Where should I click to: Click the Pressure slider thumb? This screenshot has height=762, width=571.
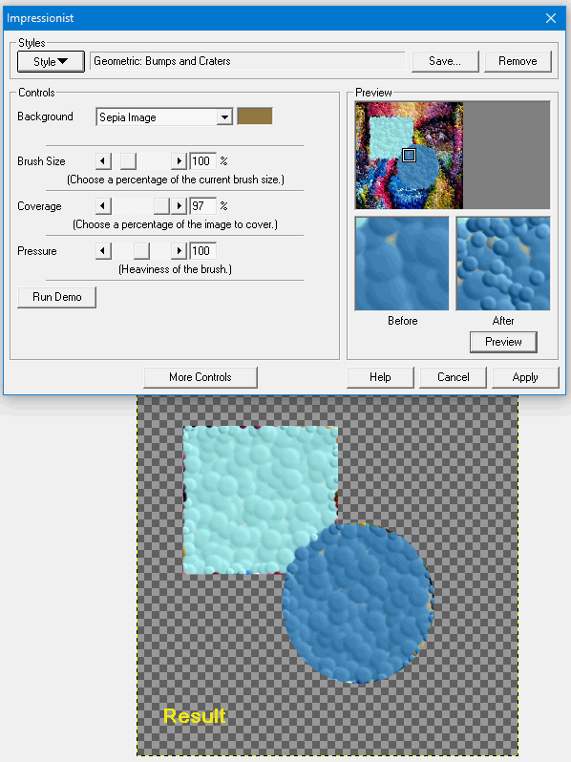click(141, 251)
